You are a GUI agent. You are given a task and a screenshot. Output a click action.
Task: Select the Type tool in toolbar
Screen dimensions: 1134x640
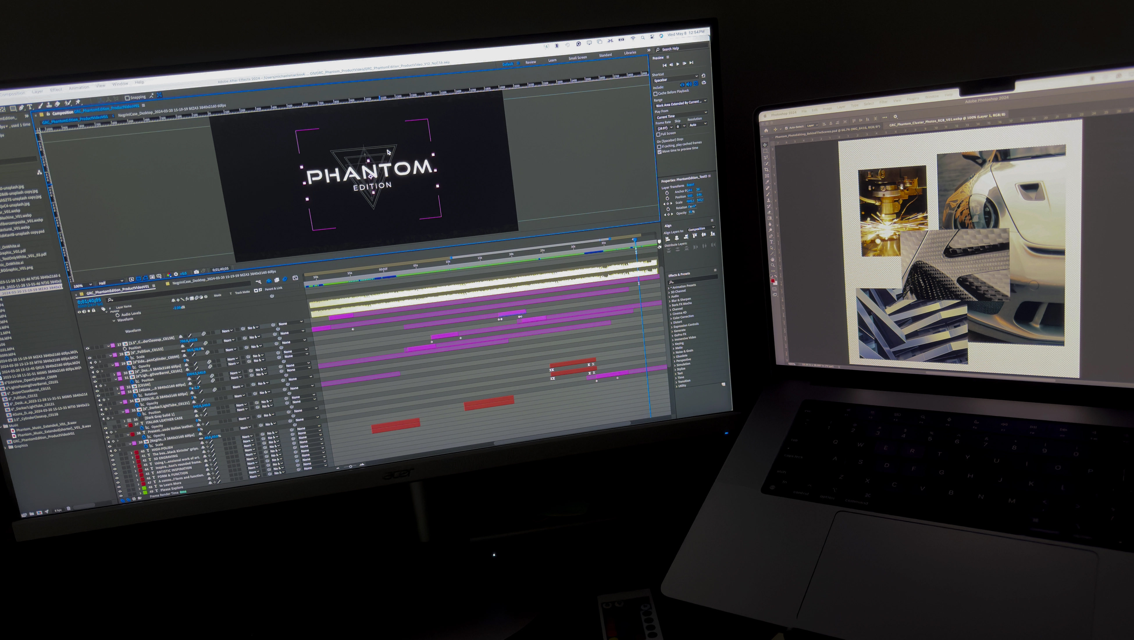tap(29, 107)
